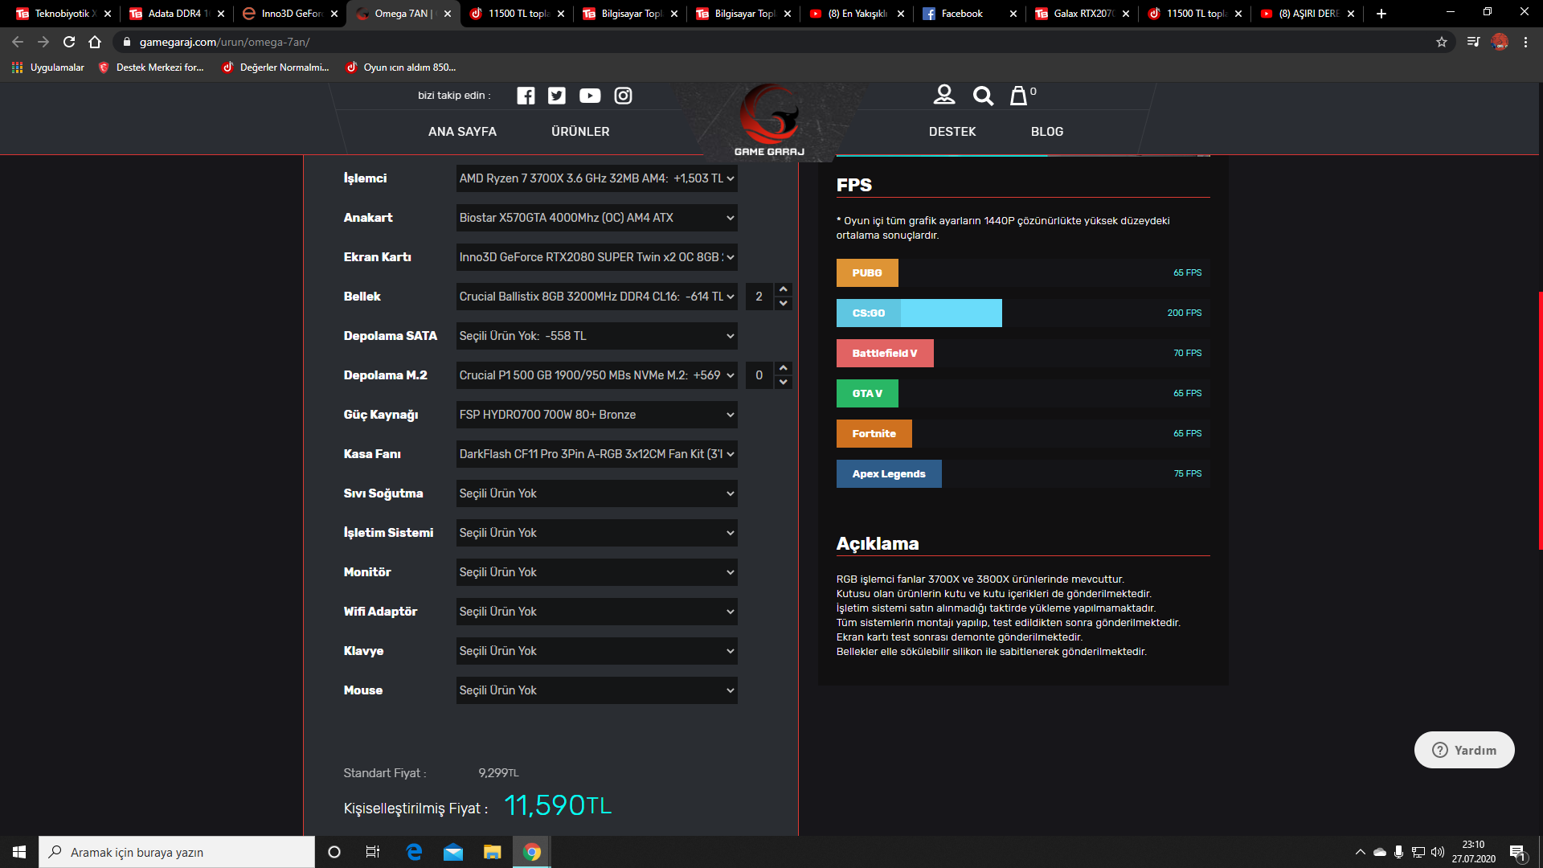Open media control icon in toolbar
This screenshot has width=1543, height=868.
(1473, 42)
